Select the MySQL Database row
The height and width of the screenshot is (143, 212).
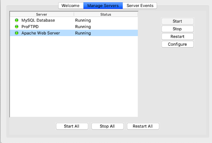(x=74, y=20)
